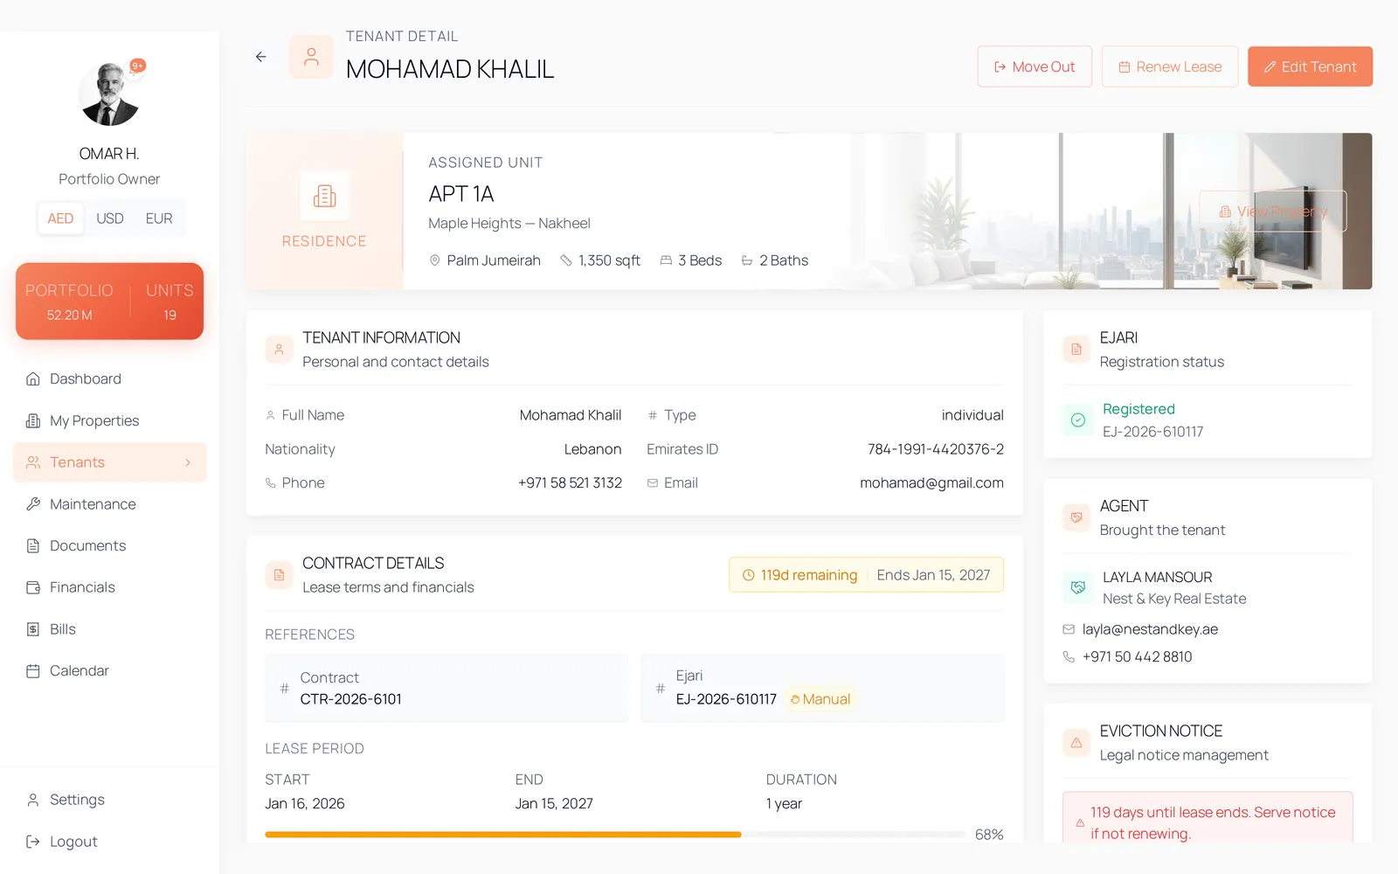Open My Properties in the sidebar
The image size is (1398, 874).
[110, 420]
